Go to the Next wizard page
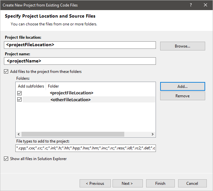Screen dimensions: 213x191 coord(127,184)
